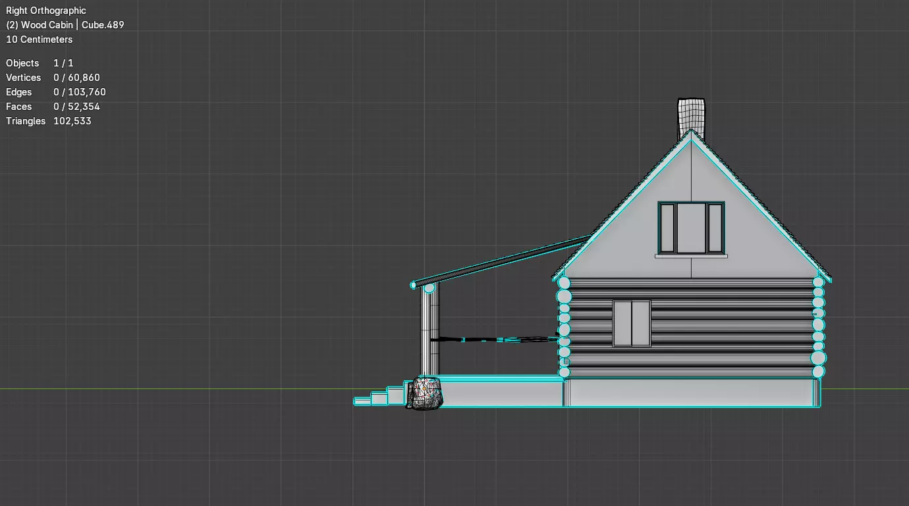Click the "0 / 103,760" edges count
The width and height of the screenshot is (909, 506).
(x=80, y=92)
